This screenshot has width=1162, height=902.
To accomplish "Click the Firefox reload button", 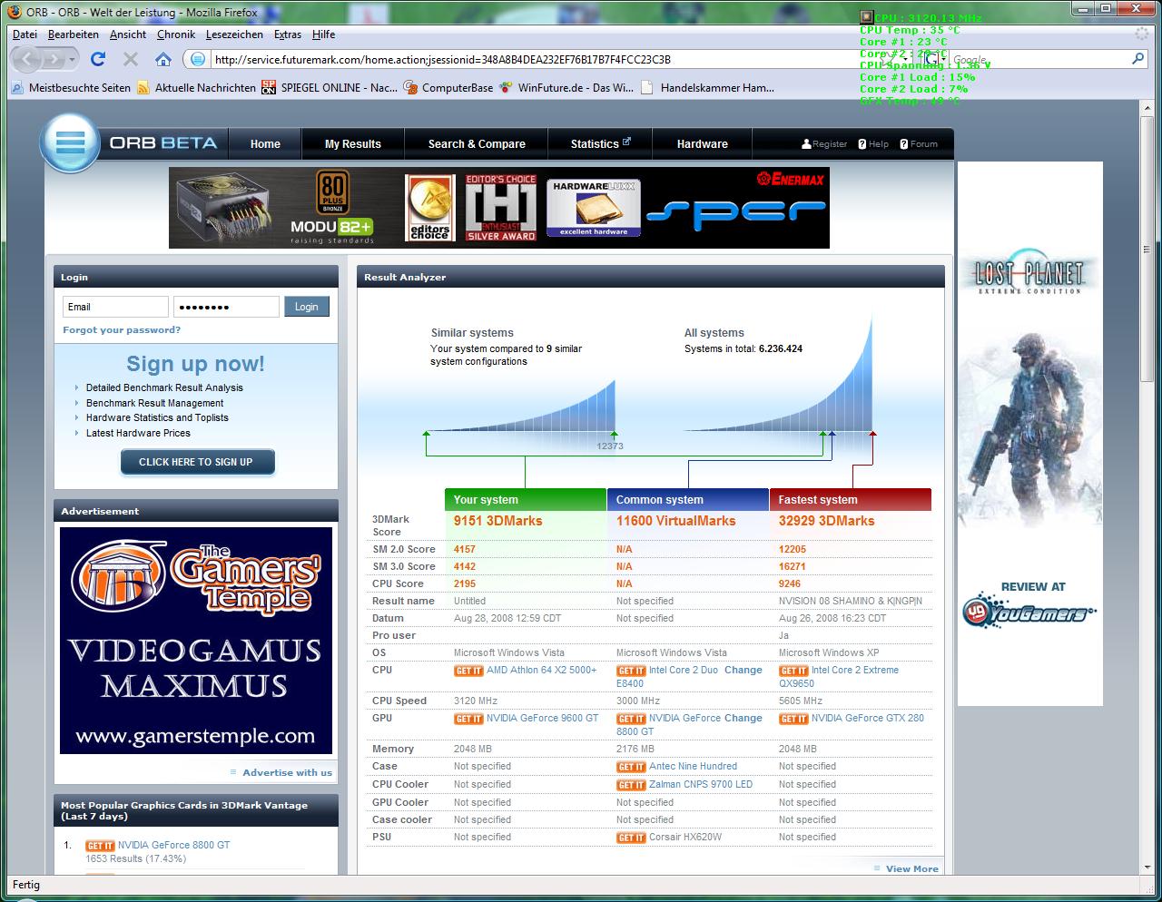I will click(98, 59).
